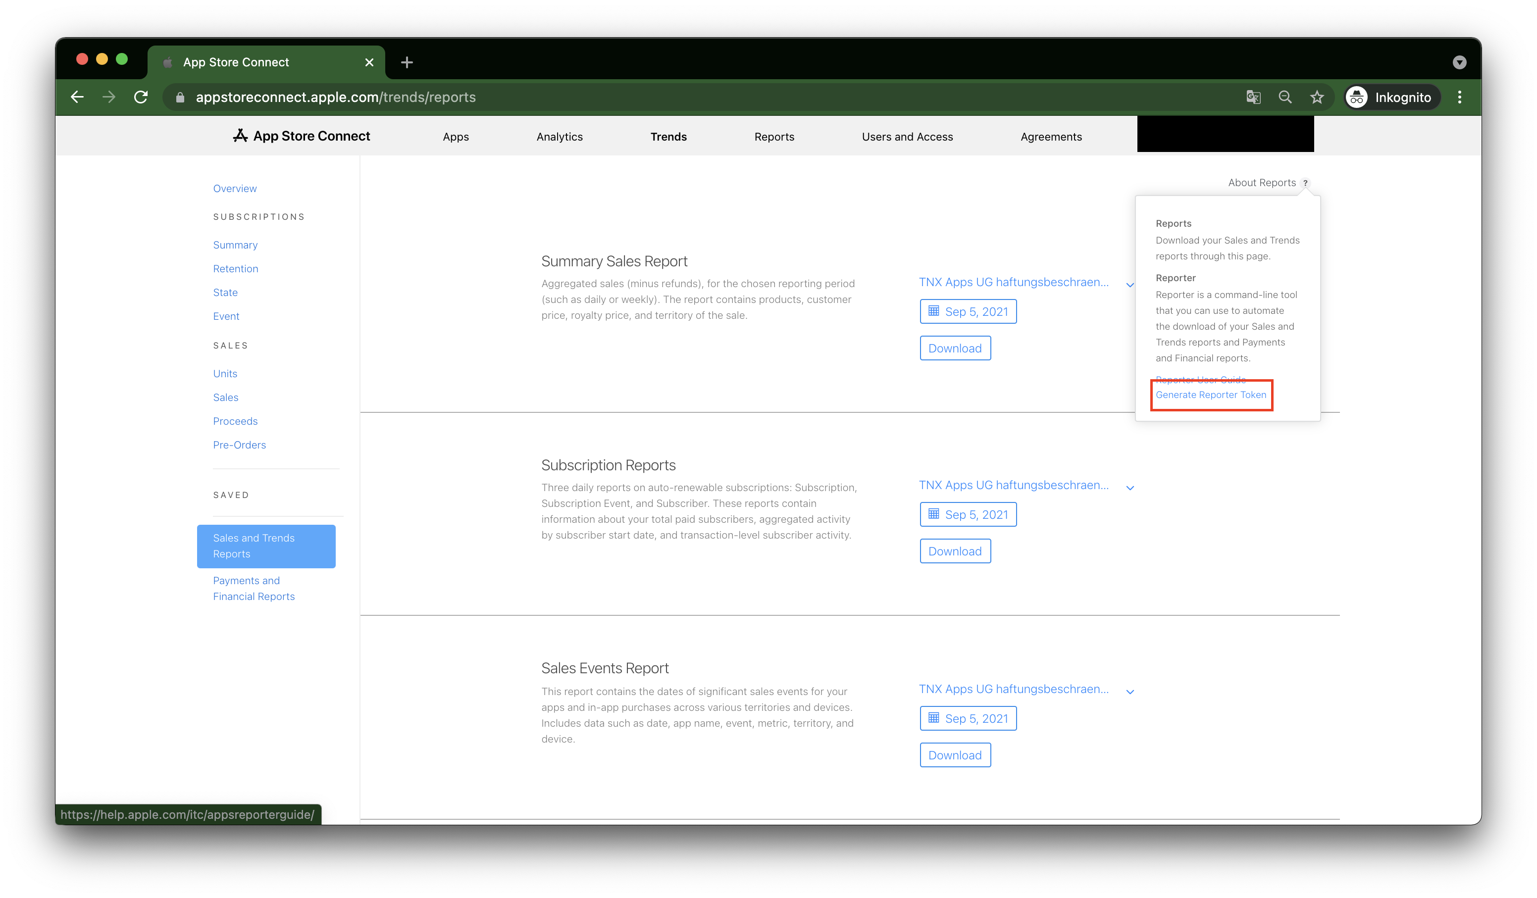The width and height of the screenshot is (1537, 898).
Task: Download the Subscription Reports
Action: coord(955,551)
